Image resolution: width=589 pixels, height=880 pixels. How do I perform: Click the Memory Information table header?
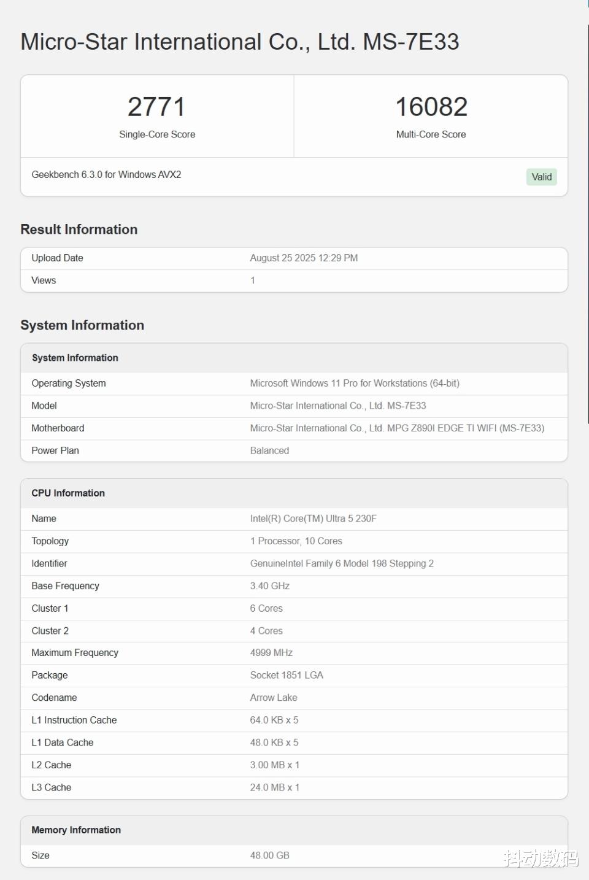[76, 830]
